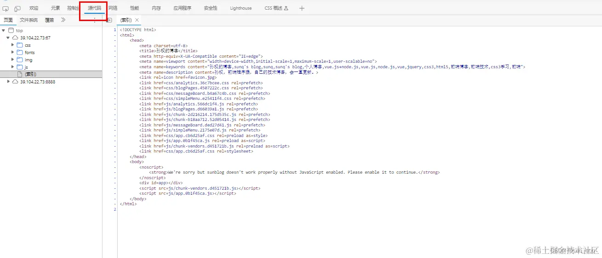The image size is (602, 258).
Task: Activate the inspect element picker icon
Action: pyautogui.click(x=6, y=8)
